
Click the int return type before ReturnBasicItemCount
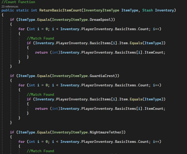pos(34,10)
